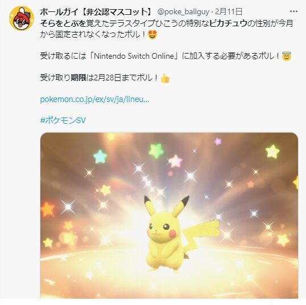The height and width of the screenshot is (305, 306).
Task: Click the pink star above Pikachu
Action: 175,161
